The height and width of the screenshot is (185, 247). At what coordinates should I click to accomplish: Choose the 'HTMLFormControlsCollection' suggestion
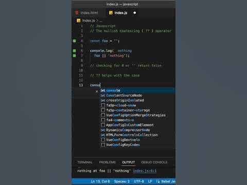[x=137, y=135]
